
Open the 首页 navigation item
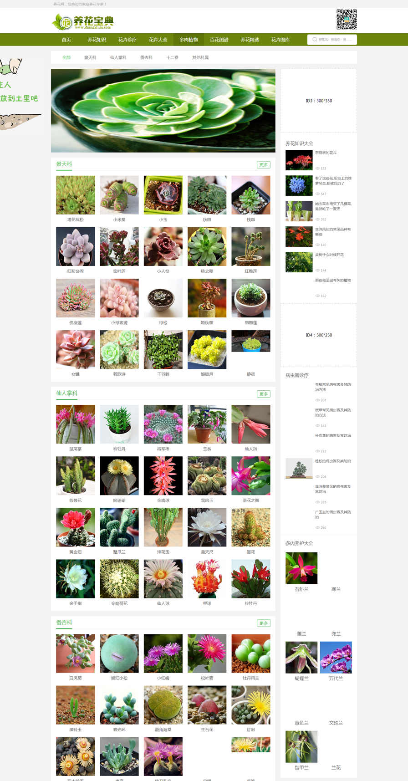[66, 40]
